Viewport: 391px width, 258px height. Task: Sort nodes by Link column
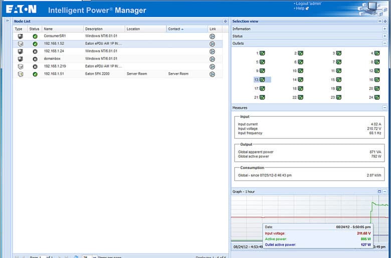[x=215, y=29]
